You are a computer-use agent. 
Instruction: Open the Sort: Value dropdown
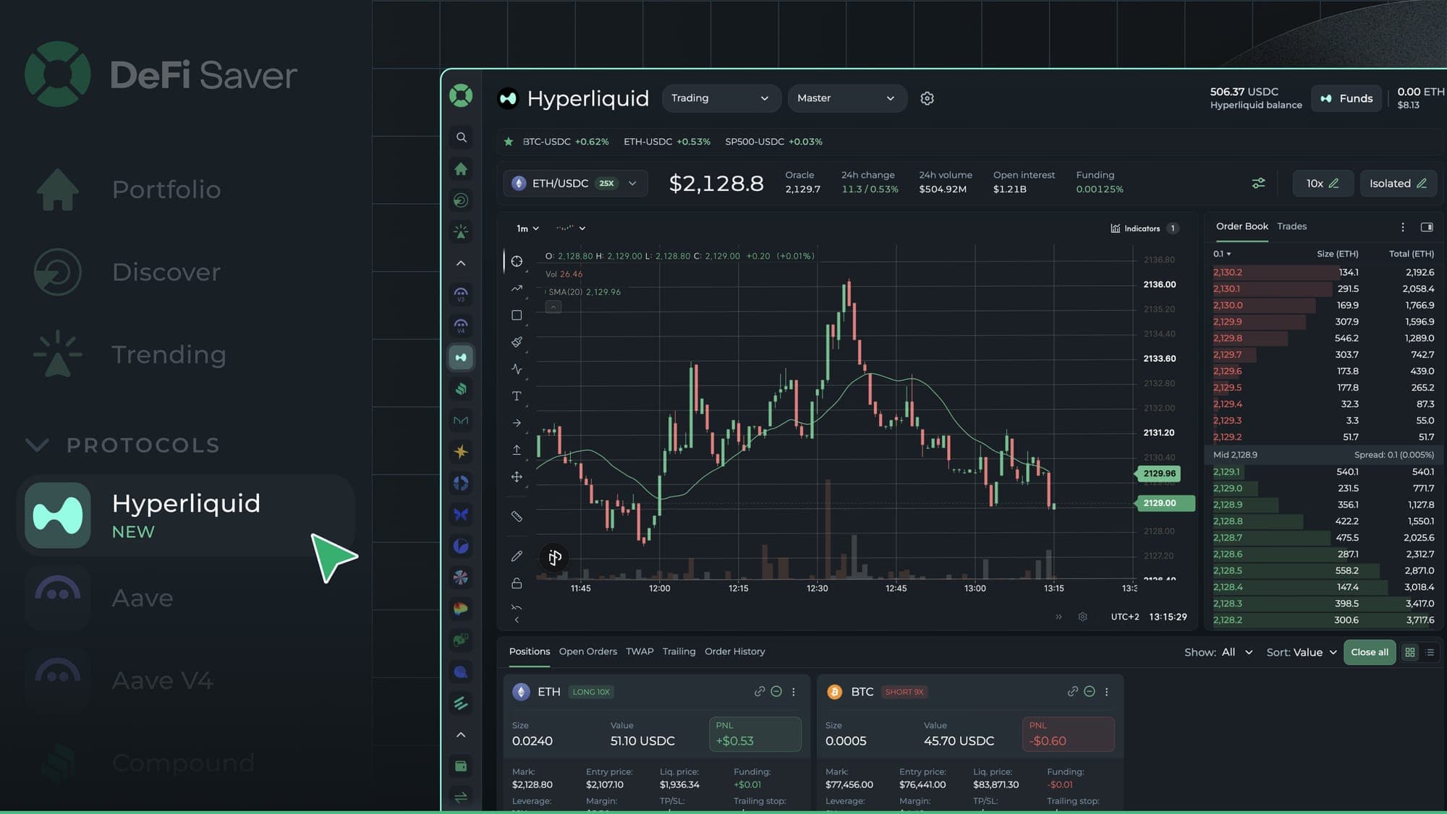1302,652
